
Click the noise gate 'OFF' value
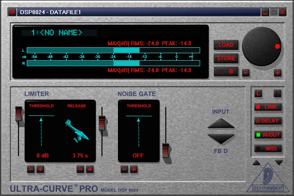click(x=138, y=155)
